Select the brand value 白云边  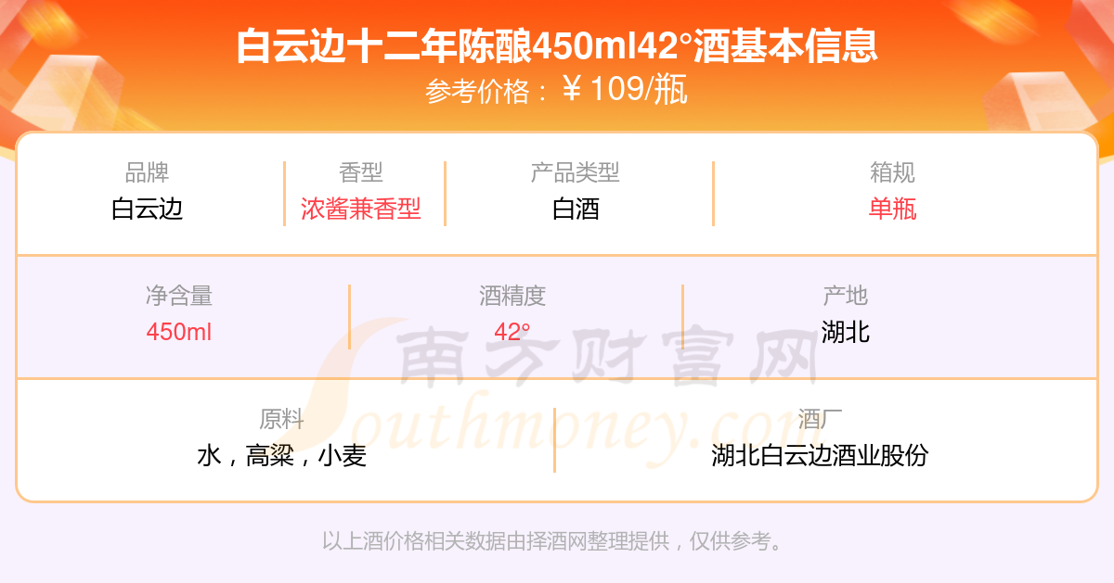pyautogui.click(x=148, y=209)
